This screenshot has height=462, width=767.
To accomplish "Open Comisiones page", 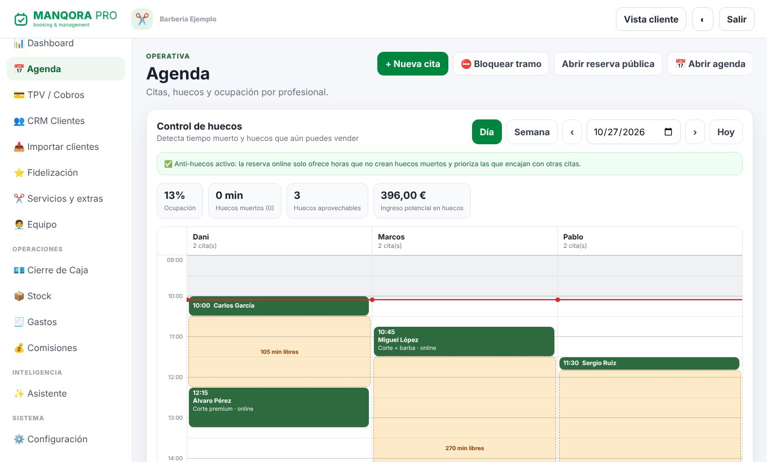I will pyautogui.click(x=66, y=348).
